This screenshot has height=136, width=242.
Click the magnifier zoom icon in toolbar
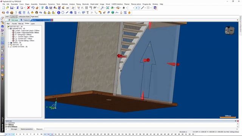pos(102,8)
